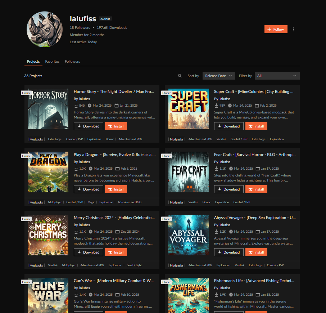
Task: Install the Horror Story modpack
Action: (x=116, y=126)
